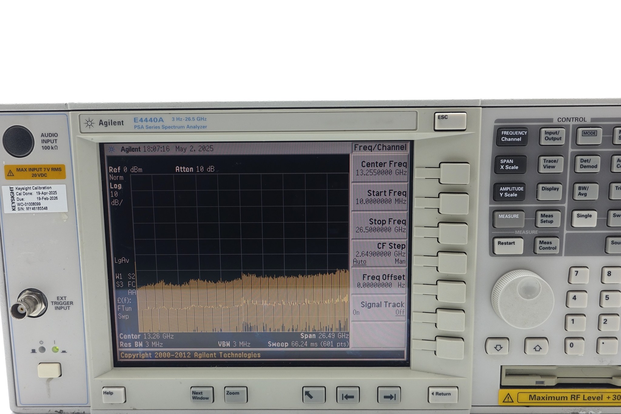Click the Next Window key
Viewport: 621px width, 414px height.
pyautogui.click(x=202, y=395)
